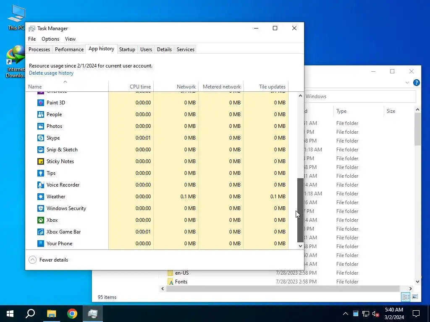Click Task Manager taskbar button

pos(93,314)
